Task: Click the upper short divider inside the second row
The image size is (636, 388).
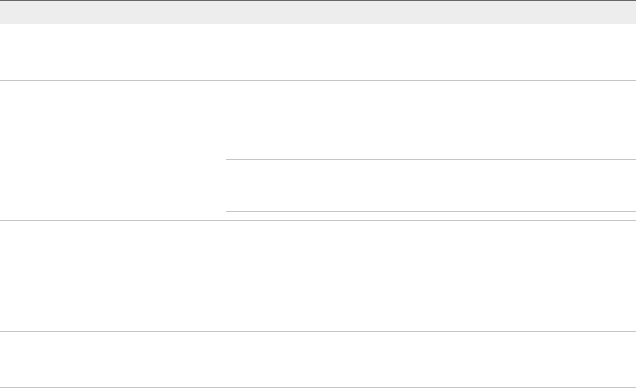Action: click(430, 159)
